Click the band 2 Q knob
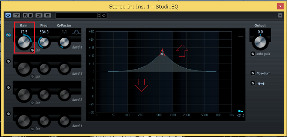 [x=64, y=94]
